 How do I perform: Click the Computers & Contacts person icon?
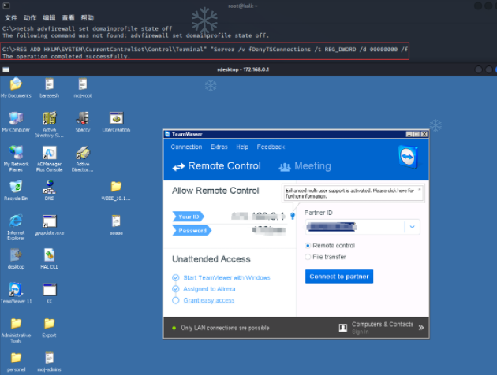343,328
